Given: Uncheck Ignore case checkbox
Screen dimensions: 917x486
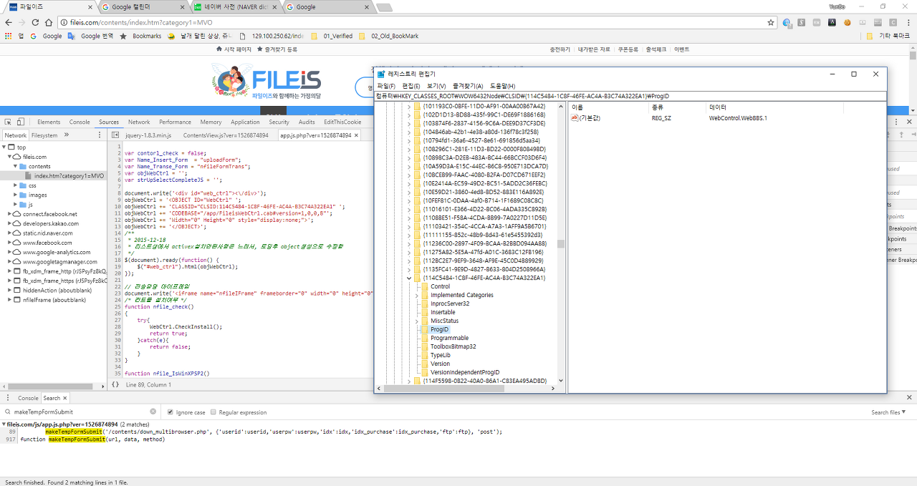Looking at the screenshot, I should pos(170,412).
